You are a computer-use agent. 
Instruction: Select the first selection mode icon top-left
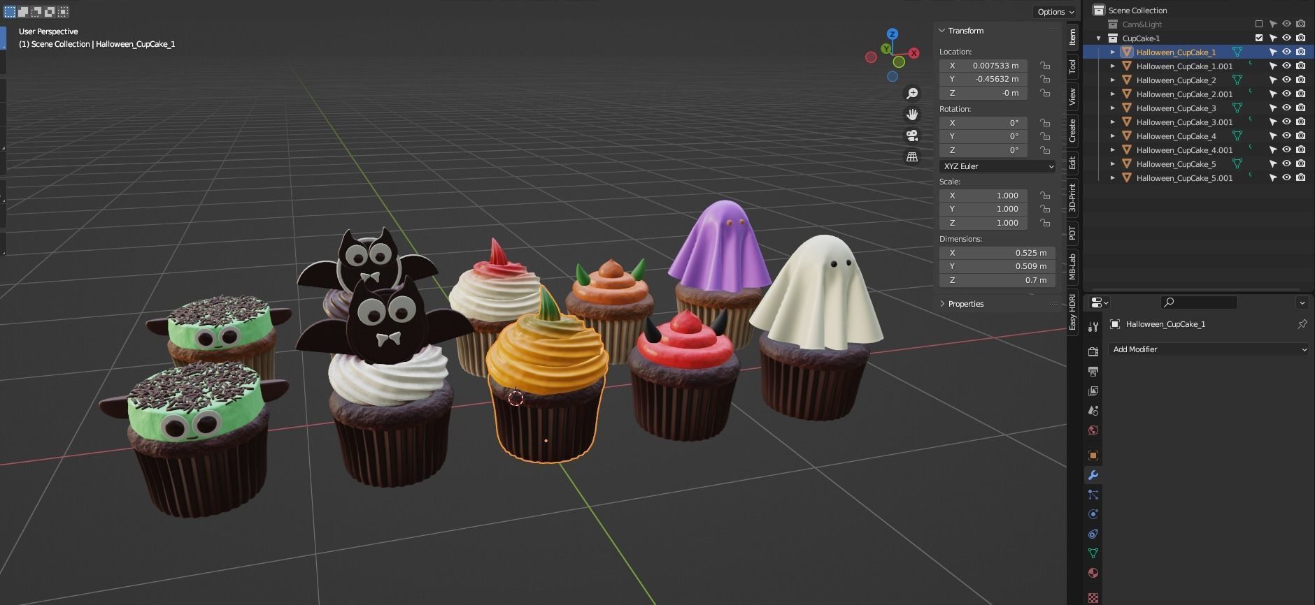pyautogui.click(x=10, y=11)
